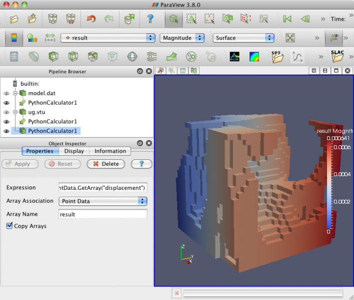Click the Rescale to Data Range icon

[x=50, y=38]
